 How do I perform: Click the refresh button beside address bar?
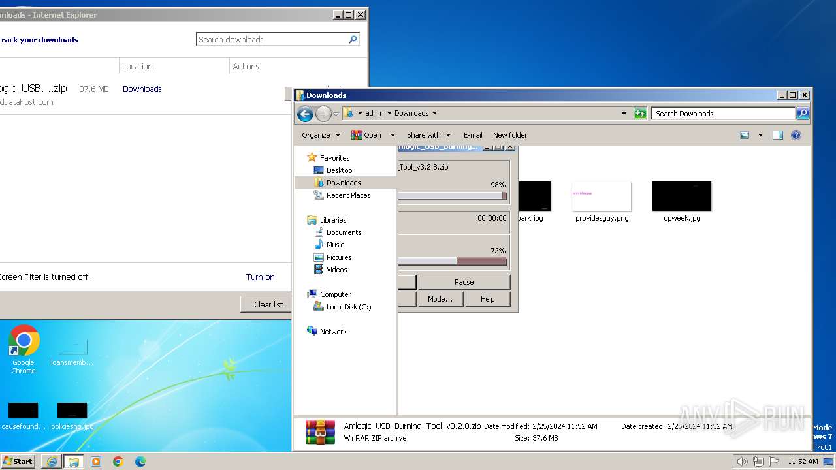(x=641, y=114)
